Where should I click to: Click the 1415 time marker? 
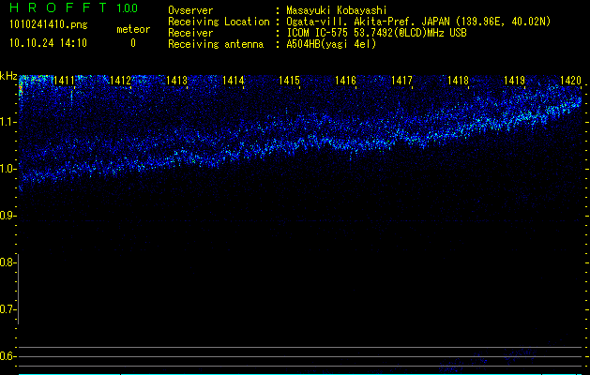point(289,80)
